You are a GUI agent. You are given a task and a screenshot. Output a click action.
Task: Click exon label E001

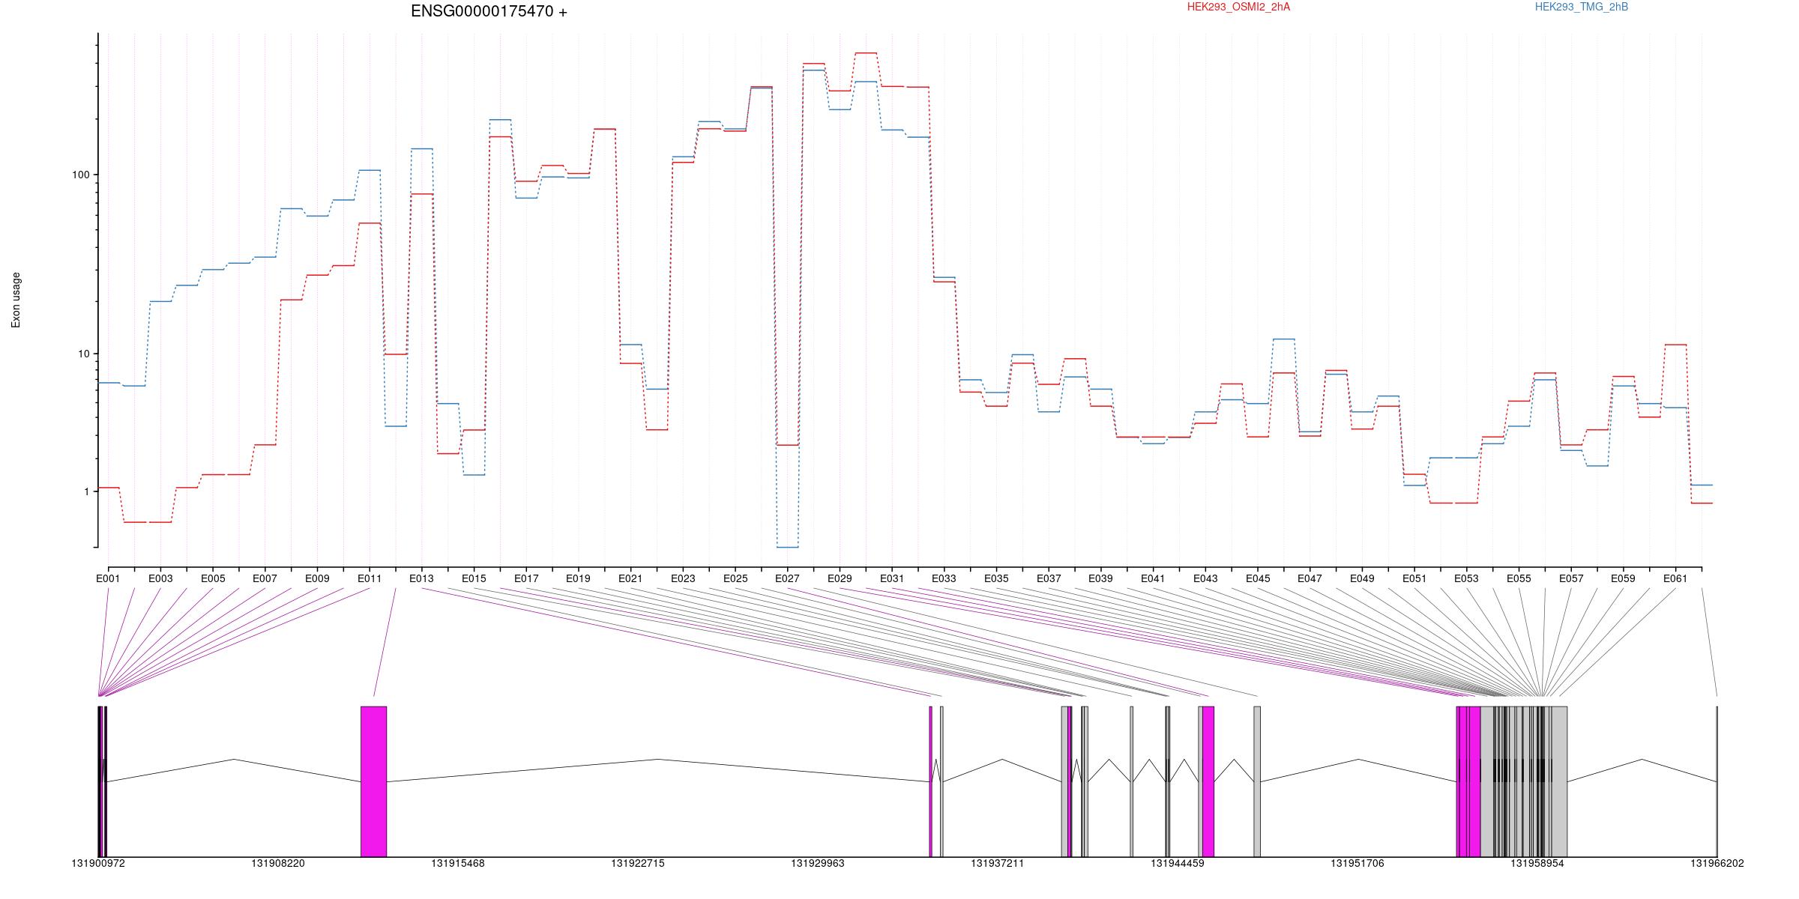pyautogui.click(x=108, y=578)
